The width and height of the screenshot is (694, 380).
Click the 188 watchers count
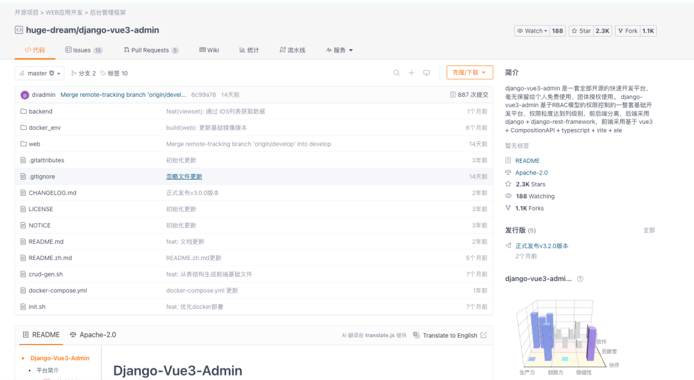pyautogui.click(x=558, y=31)
